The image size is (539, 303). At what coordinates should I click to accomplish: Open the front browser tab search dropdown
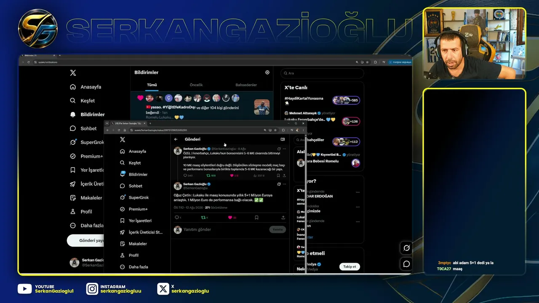click(x=107, y=123)
